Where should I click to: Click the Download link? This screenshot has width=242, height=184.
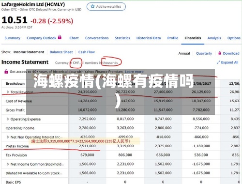[x=231, y=53]
